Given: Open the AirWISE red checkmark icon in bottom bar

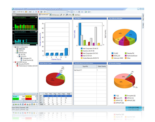Looking at the screenshot, I should 25,104.
